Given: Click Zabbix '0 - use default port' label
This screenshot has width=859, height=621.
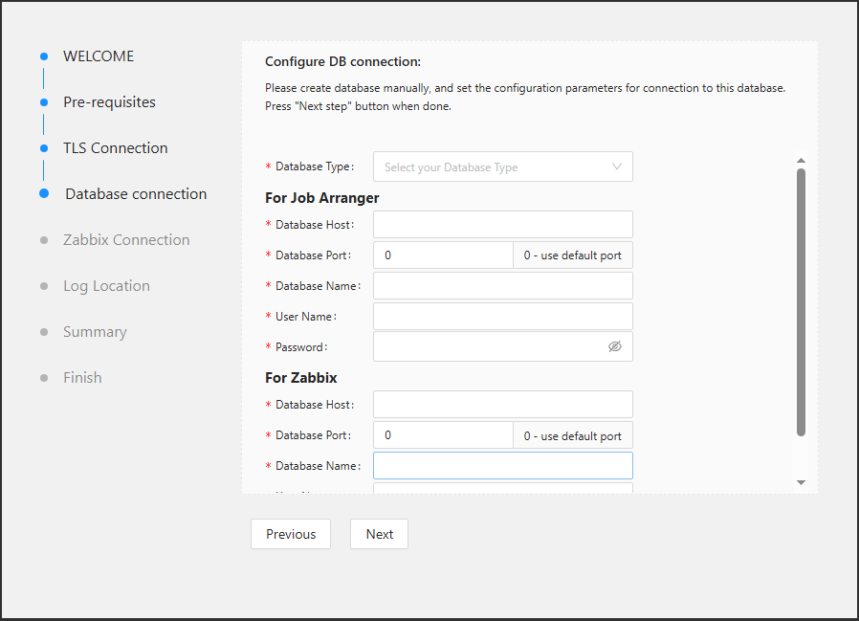Looking at the screenshot, I should tap(572, 435).
